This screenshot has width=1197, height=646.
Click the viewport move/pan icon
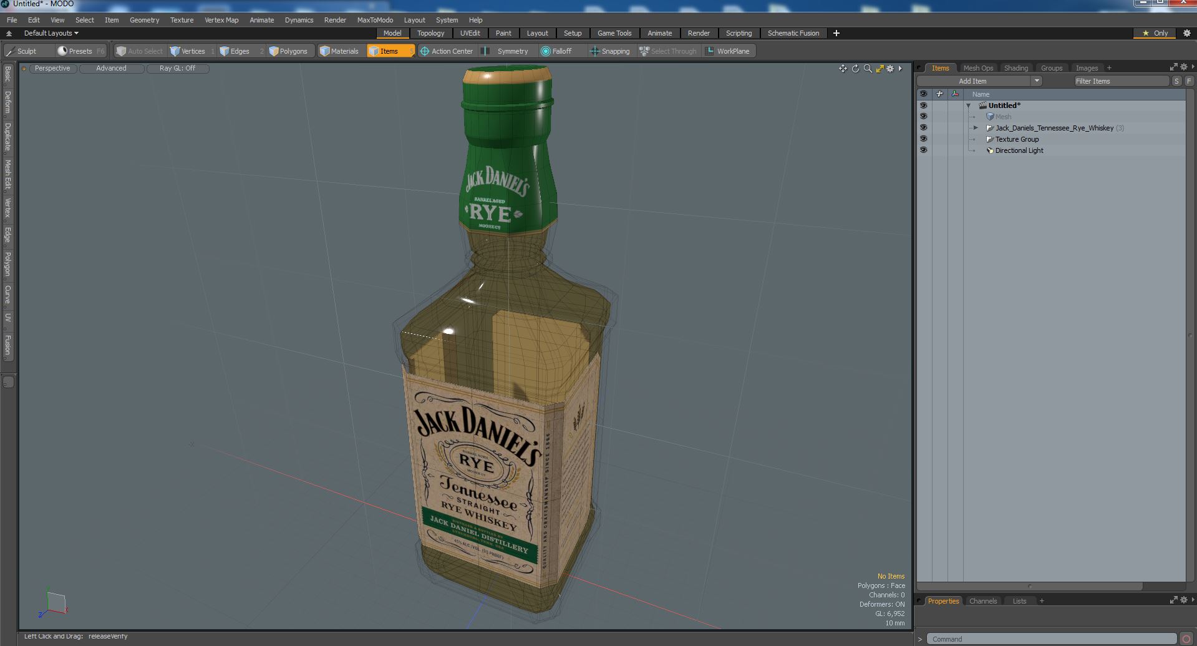843,69
